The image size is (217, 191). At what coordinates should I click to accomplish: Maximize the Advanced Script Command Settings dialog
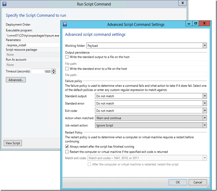[x=196, y=24]
